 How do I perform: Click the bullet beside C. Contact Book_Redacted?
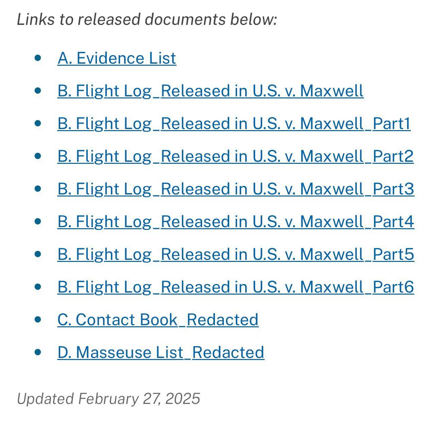pyautogui.click(x=38, y=319)
